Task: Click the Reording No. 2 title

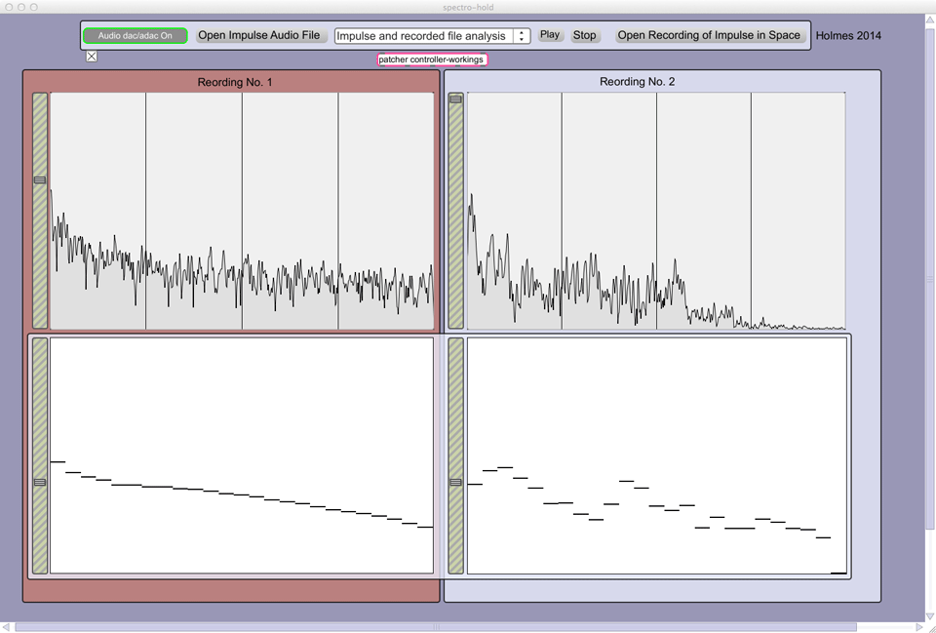Action: (637, 82)
